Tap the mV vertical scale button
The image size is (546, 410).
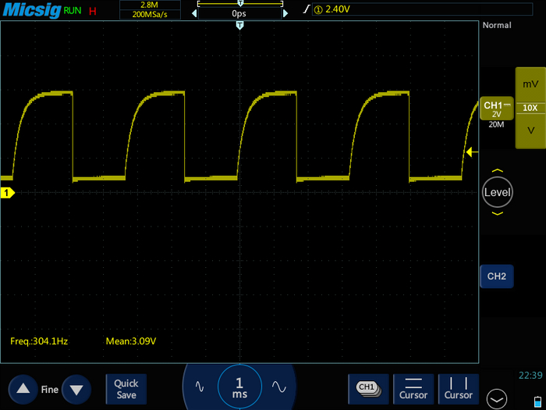(530, 84)
